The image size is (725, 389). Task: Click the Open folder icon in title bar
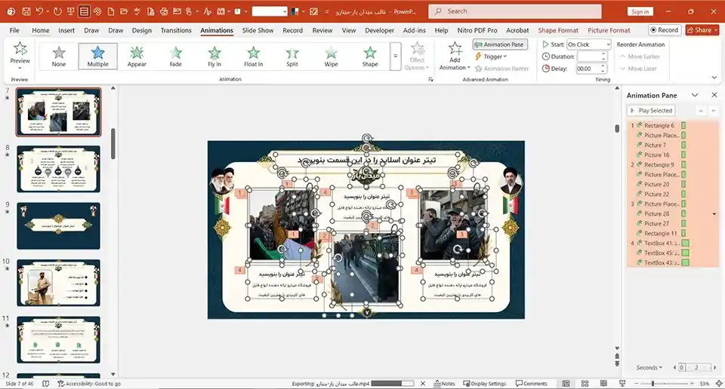click(x=123, y=11)
